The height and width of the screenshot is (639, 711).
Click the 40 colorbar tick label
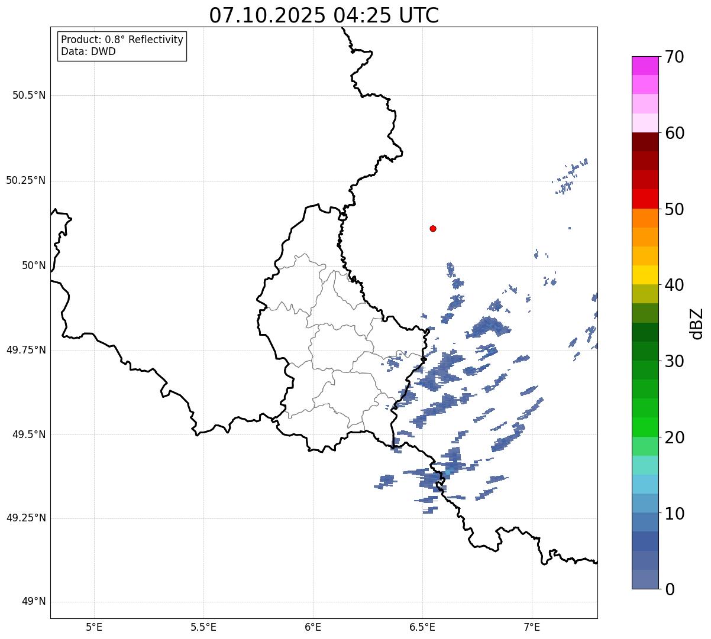click(674, 285)
